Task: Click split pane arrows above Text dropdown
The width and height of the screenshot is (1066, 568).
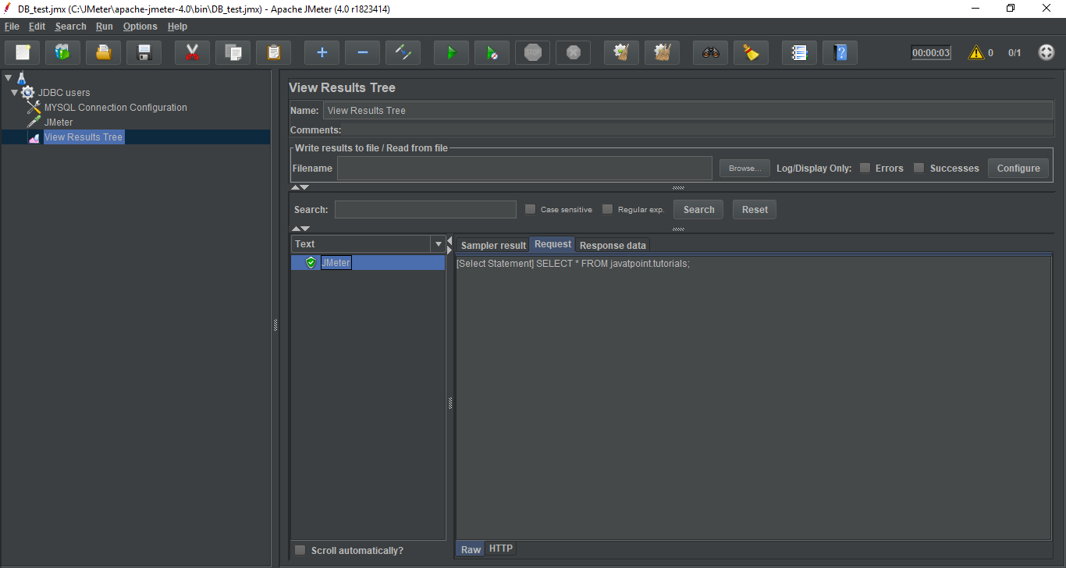Action: tap(300, 229)
